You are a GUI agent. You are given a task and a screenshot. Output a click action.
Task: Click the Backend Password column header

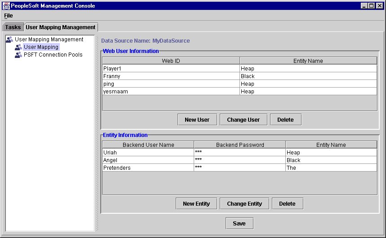coord(240,145)
